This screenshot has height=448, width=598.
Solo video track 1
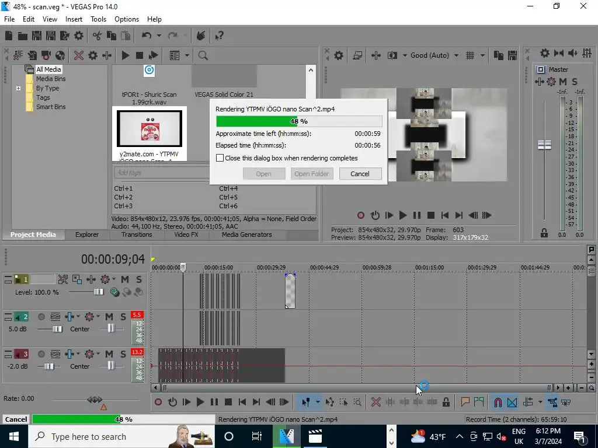click(139, 279)
